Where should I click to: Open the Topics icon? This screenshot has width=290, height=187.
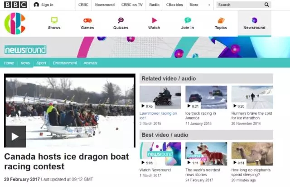pos(221,20)
